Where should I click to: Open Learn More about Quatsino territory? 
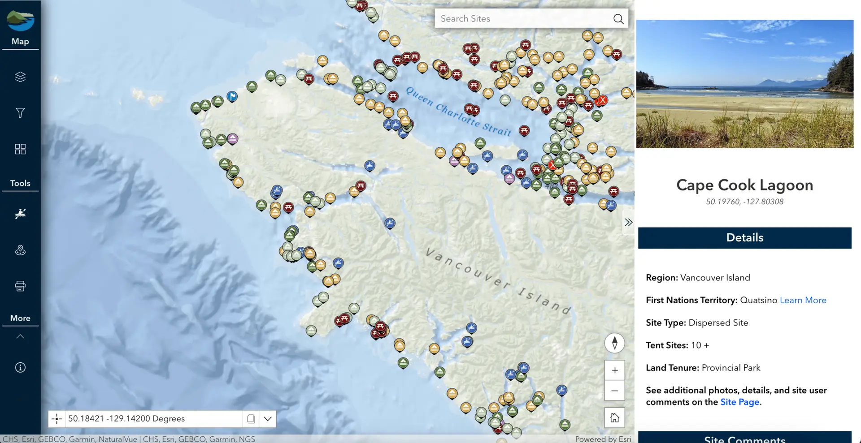click(x=803, y=300)
